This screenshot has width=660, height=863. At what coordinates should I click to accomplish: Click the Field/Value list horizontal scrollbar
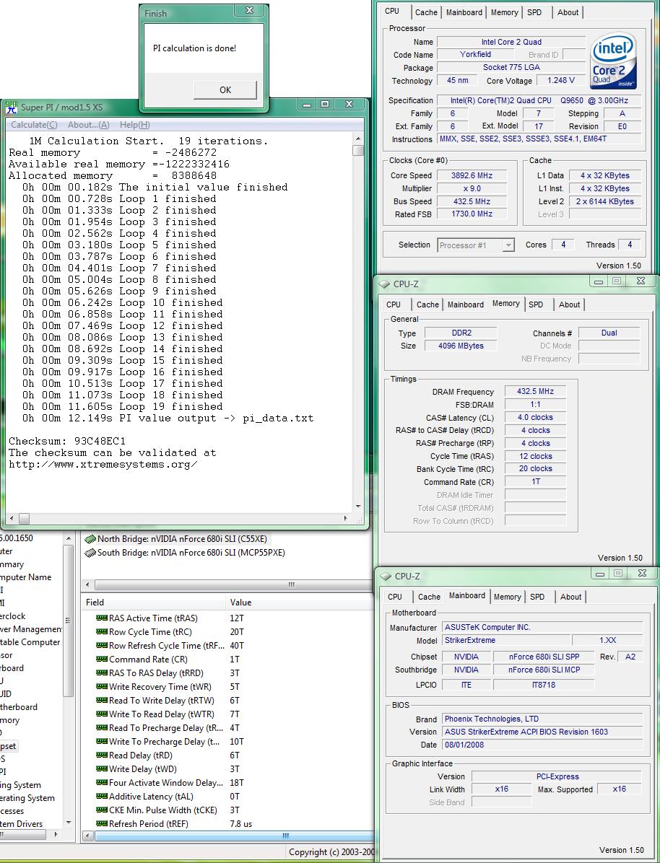pos(228,836)
